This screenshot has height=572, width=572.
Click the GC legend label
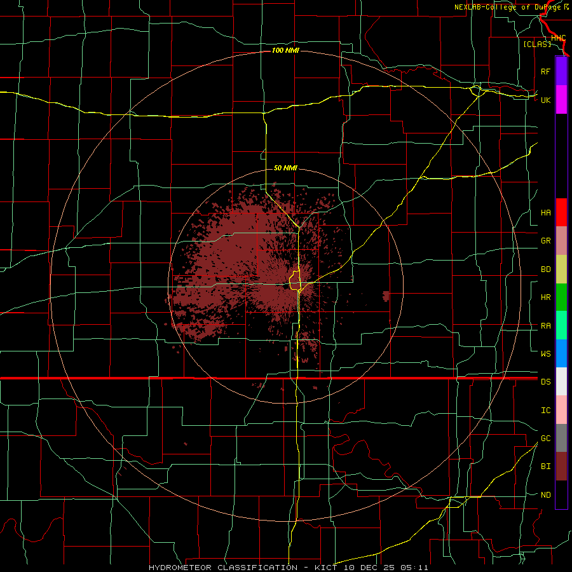click(545, 439)
